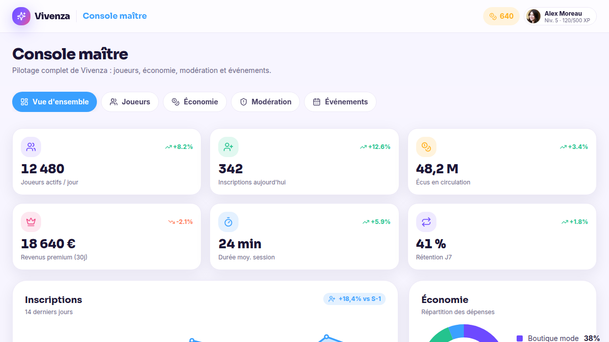Click the calendar icon in Événements tab
Screen dimensions: 609x342
click(x=317, y=102)
